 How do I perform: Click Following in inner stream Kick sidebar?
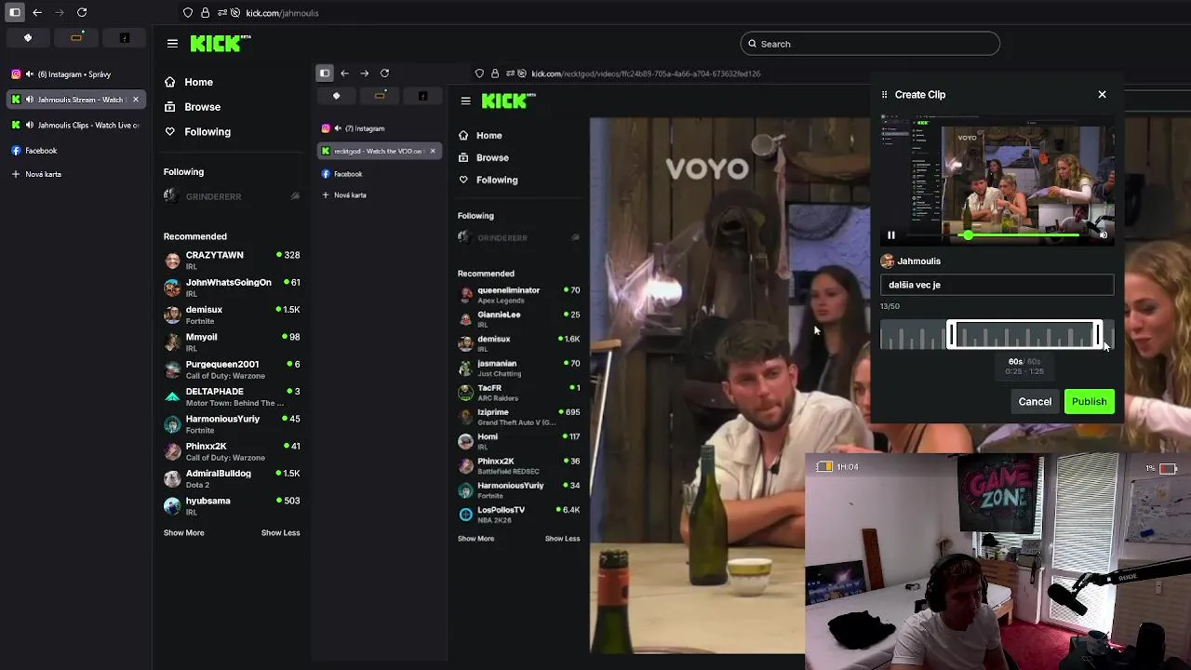click(x=488, y=181)
